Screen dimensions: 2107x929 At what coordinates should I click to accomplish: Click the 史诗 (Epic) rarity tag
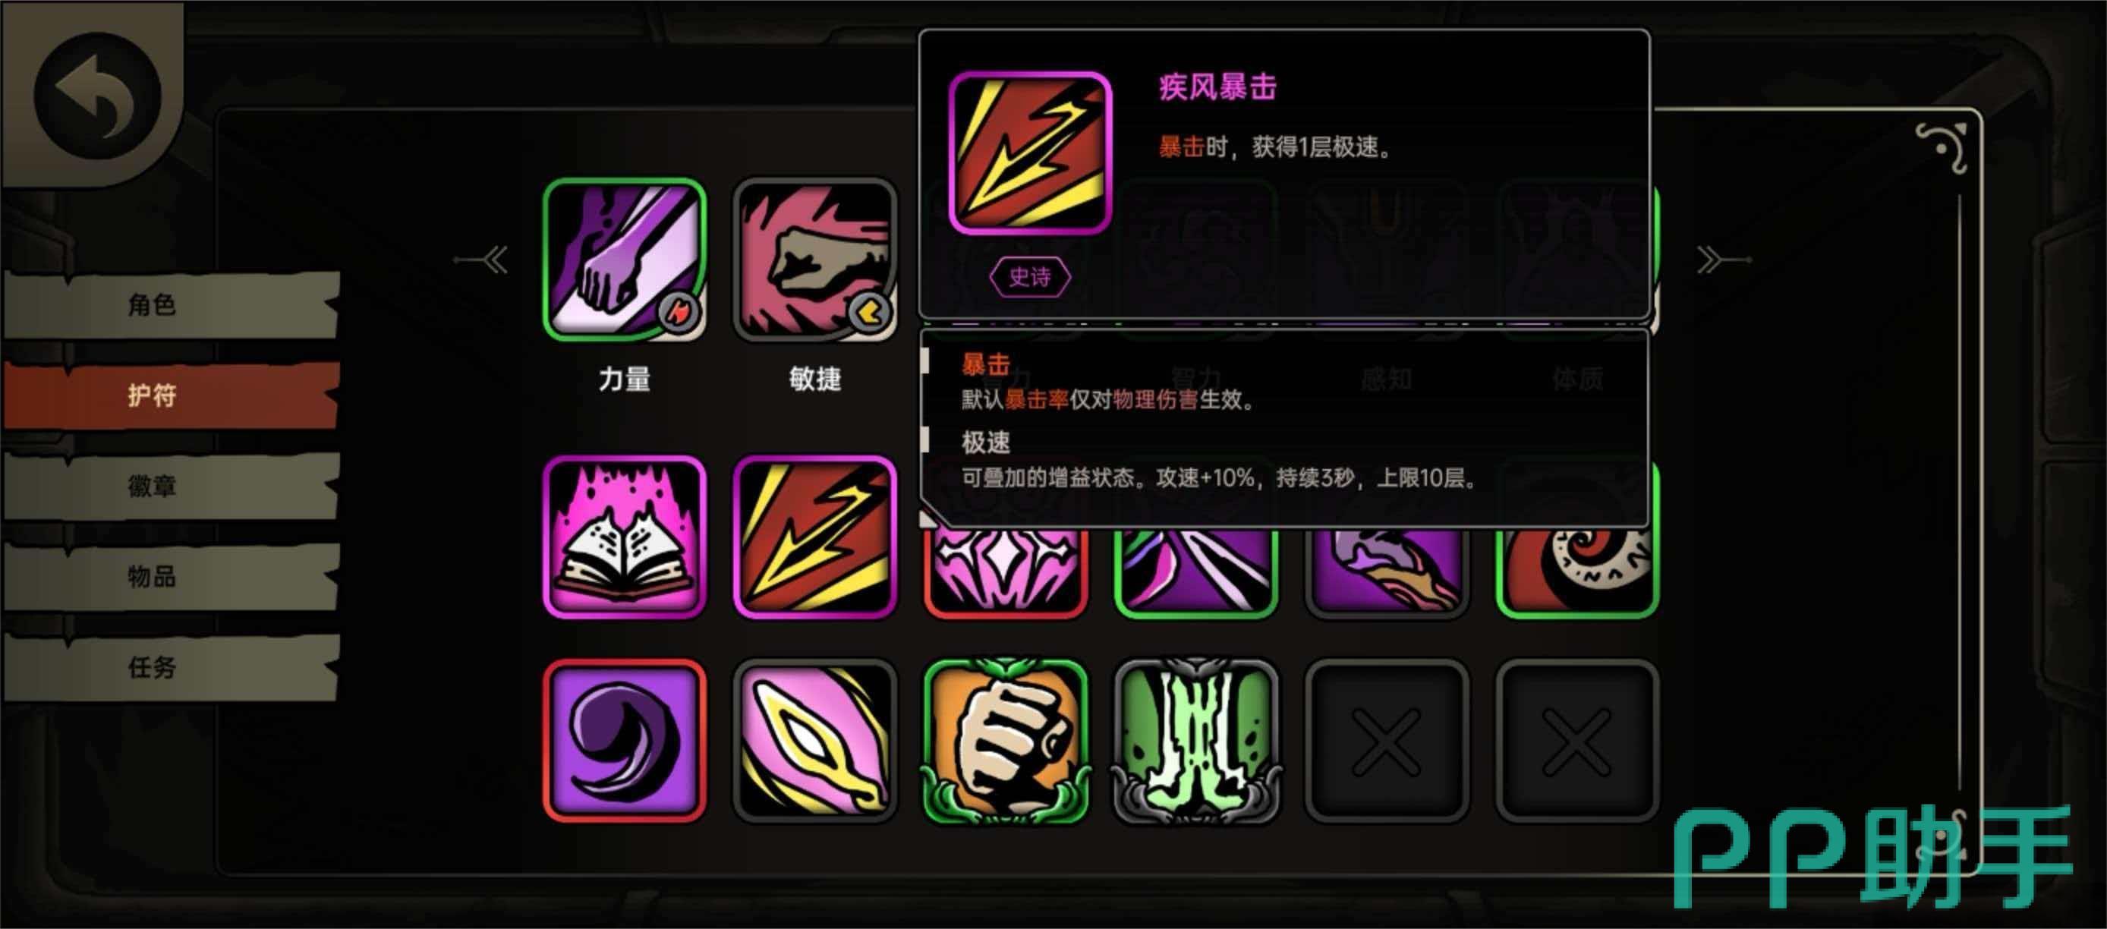tap(1030, 277)
